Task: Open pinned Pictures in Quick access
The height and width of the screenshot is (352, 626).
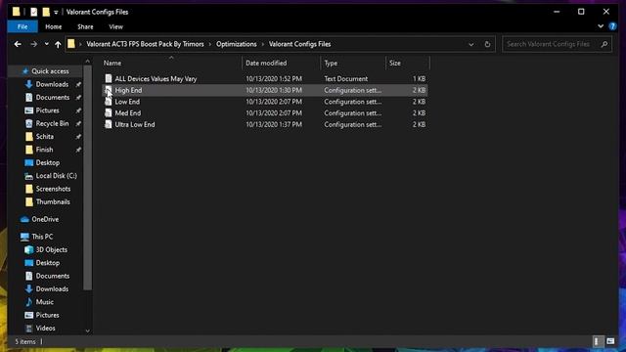Action: click(x=47, y=110)
